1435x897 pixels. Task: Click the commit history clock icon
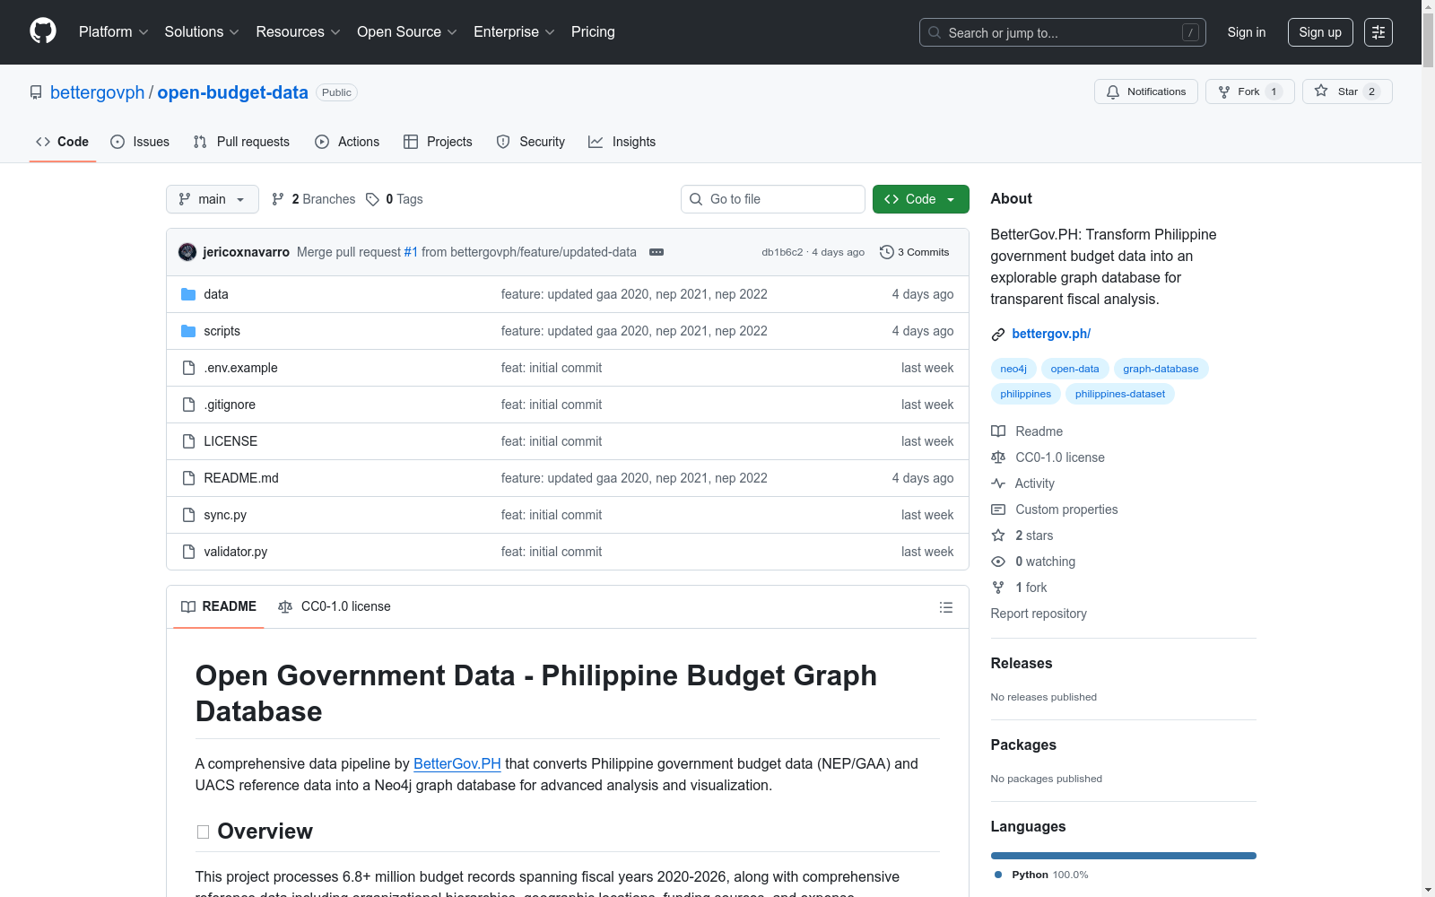click(x=887, y=252)
